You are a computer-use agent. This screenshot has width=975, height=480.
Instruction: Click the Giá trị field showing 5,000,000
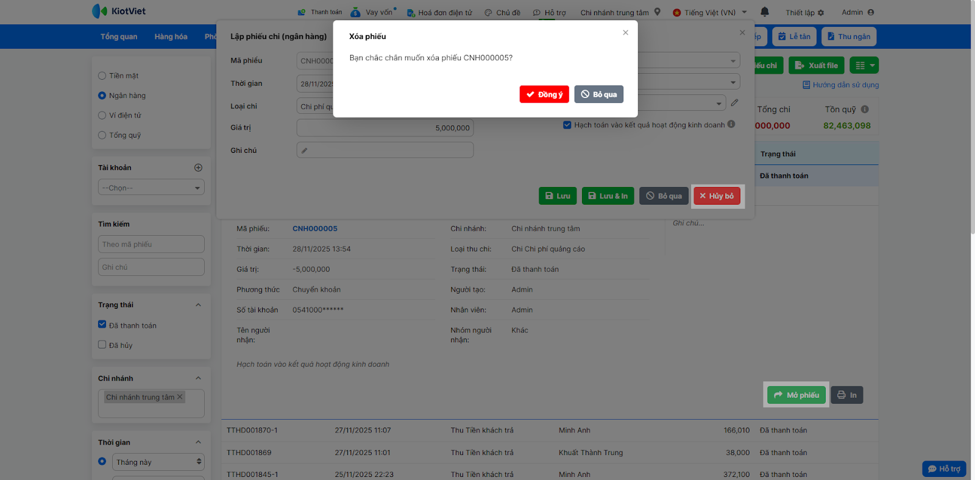tap(385, 128)
